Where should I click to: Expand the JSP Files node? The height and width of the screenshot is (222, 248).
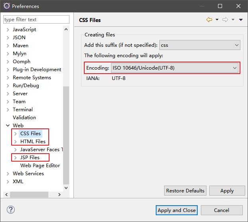tap(15, 158)
